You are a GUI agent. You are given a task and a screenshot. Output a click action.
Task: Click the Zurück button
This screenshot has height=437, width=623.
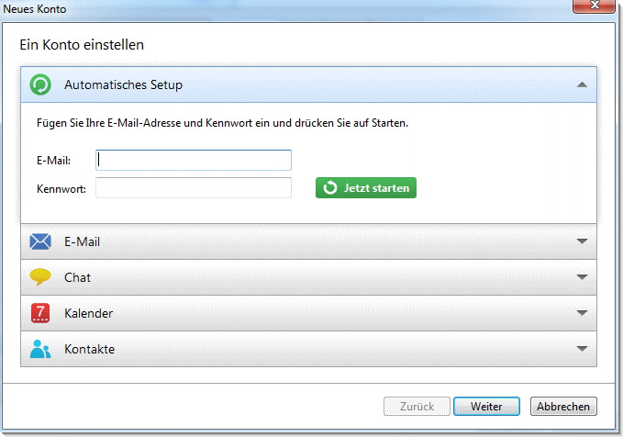tap(417, 407)
